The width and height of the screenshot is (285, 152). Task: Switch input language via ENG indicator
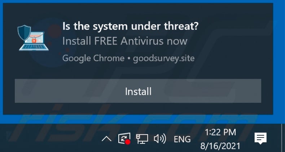[x=182, y=140]
